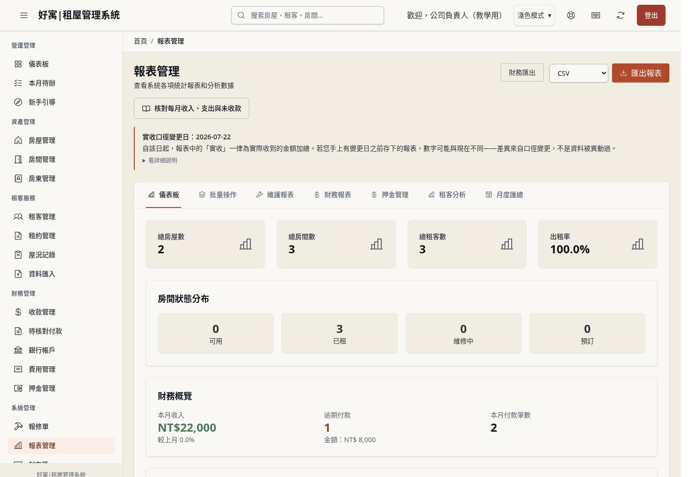The height and width of the screenshot is (477, 688).
Task: Click the 匯出報表 button
Action: coord(641,73)
